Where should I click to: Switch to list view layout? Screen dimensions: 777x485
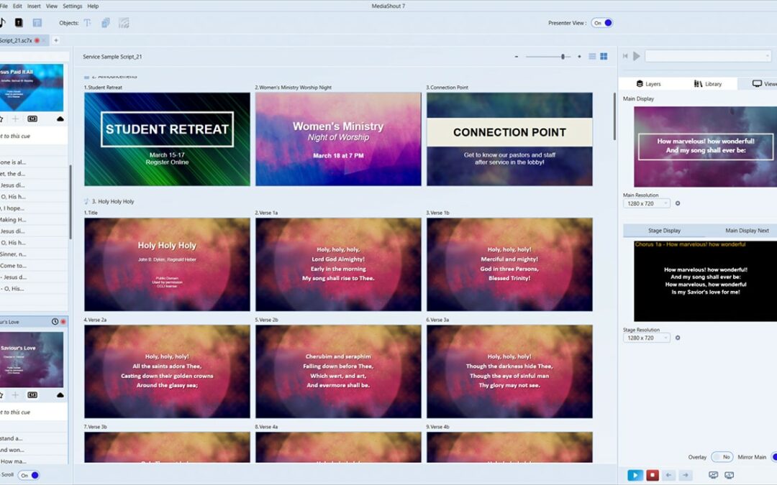592,57
